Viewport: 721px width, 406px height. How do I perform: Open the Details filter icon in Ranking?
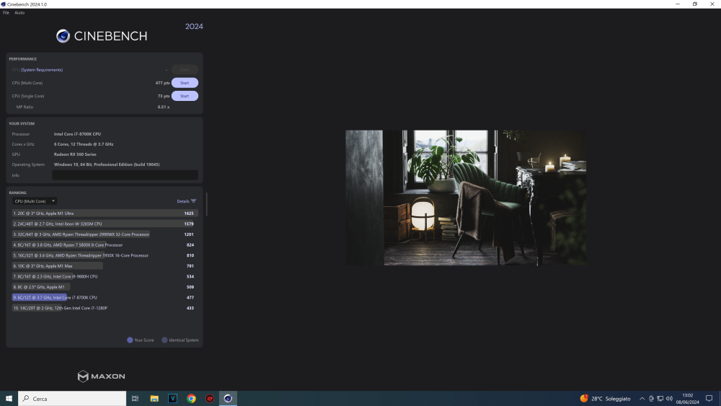[193, 201]
